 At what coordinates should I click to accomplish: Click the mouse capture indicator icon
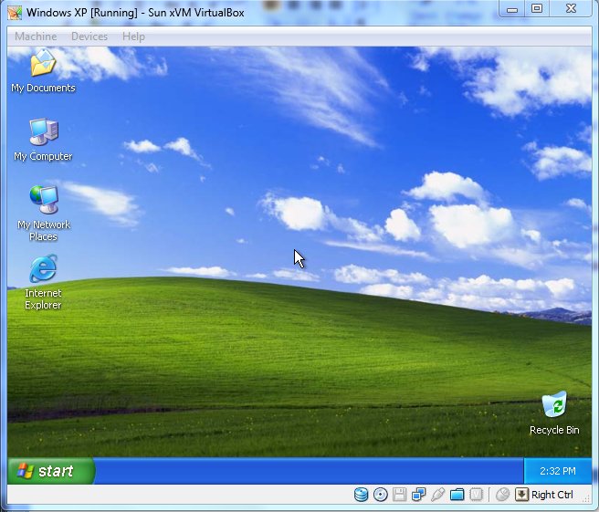click(x=502, y=495)
